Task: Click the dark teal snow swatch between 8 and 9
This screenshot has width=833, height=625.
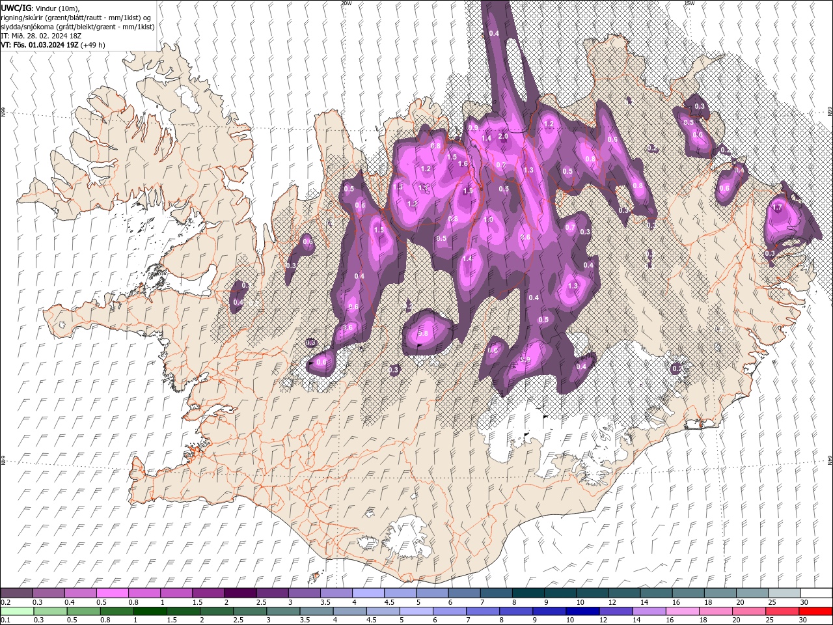Action: tap(528, 593)
